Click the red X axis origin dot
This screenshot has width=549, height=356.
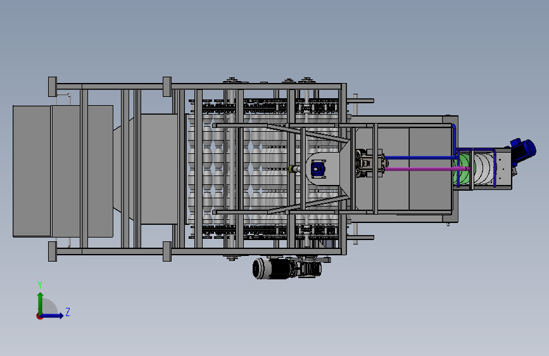coord(39,316)
